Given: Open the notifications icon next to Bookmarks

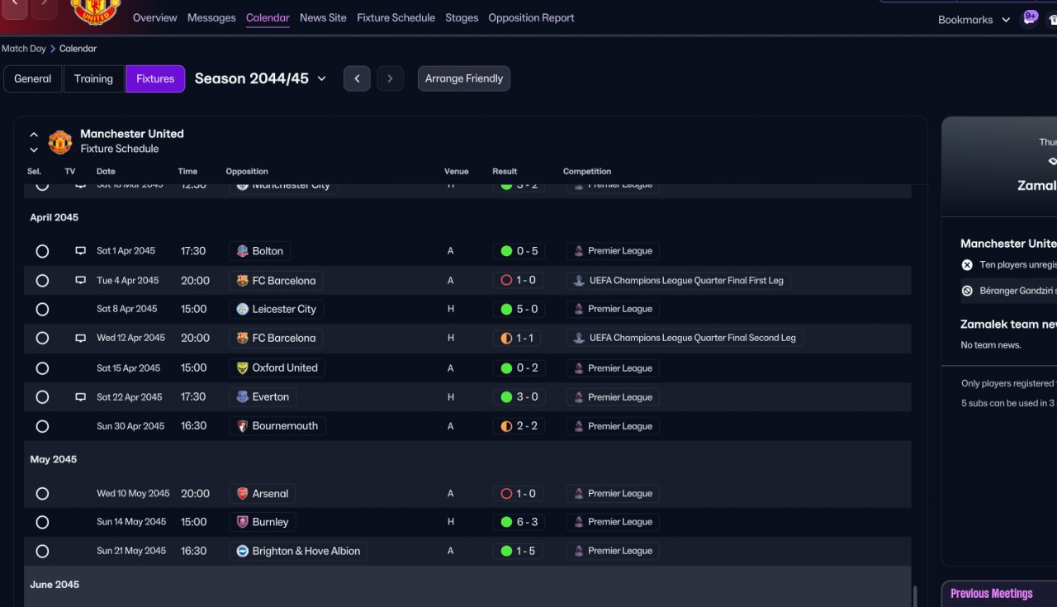Looking at the screenshot, I should [x=1030, y=17].
